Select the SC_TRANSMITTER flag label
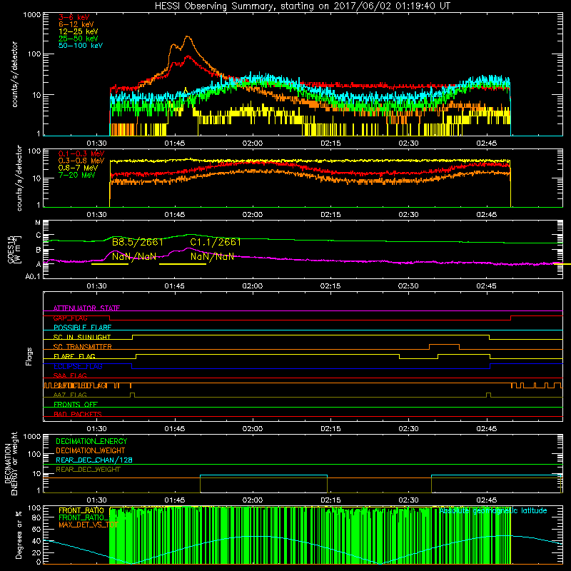Image resolution: width=571 pixels, height=571 pixels. (83, 347)
